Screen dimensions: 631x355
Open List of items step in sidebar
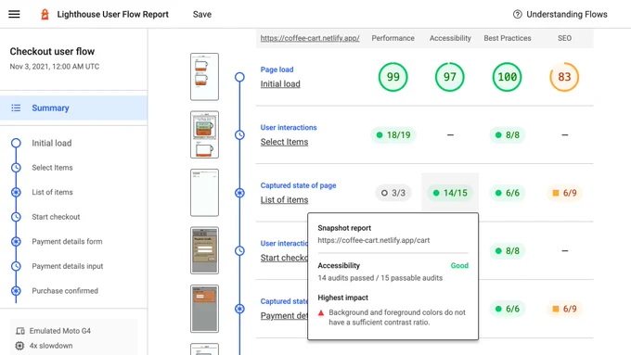(x=52, y=192)
